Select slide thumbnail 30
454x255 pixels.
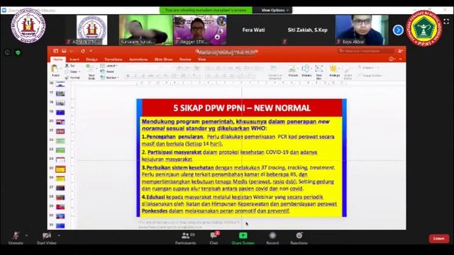60,216
